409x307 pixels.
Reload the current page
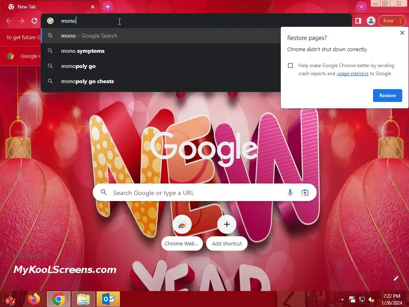click(x=34, y=21)
